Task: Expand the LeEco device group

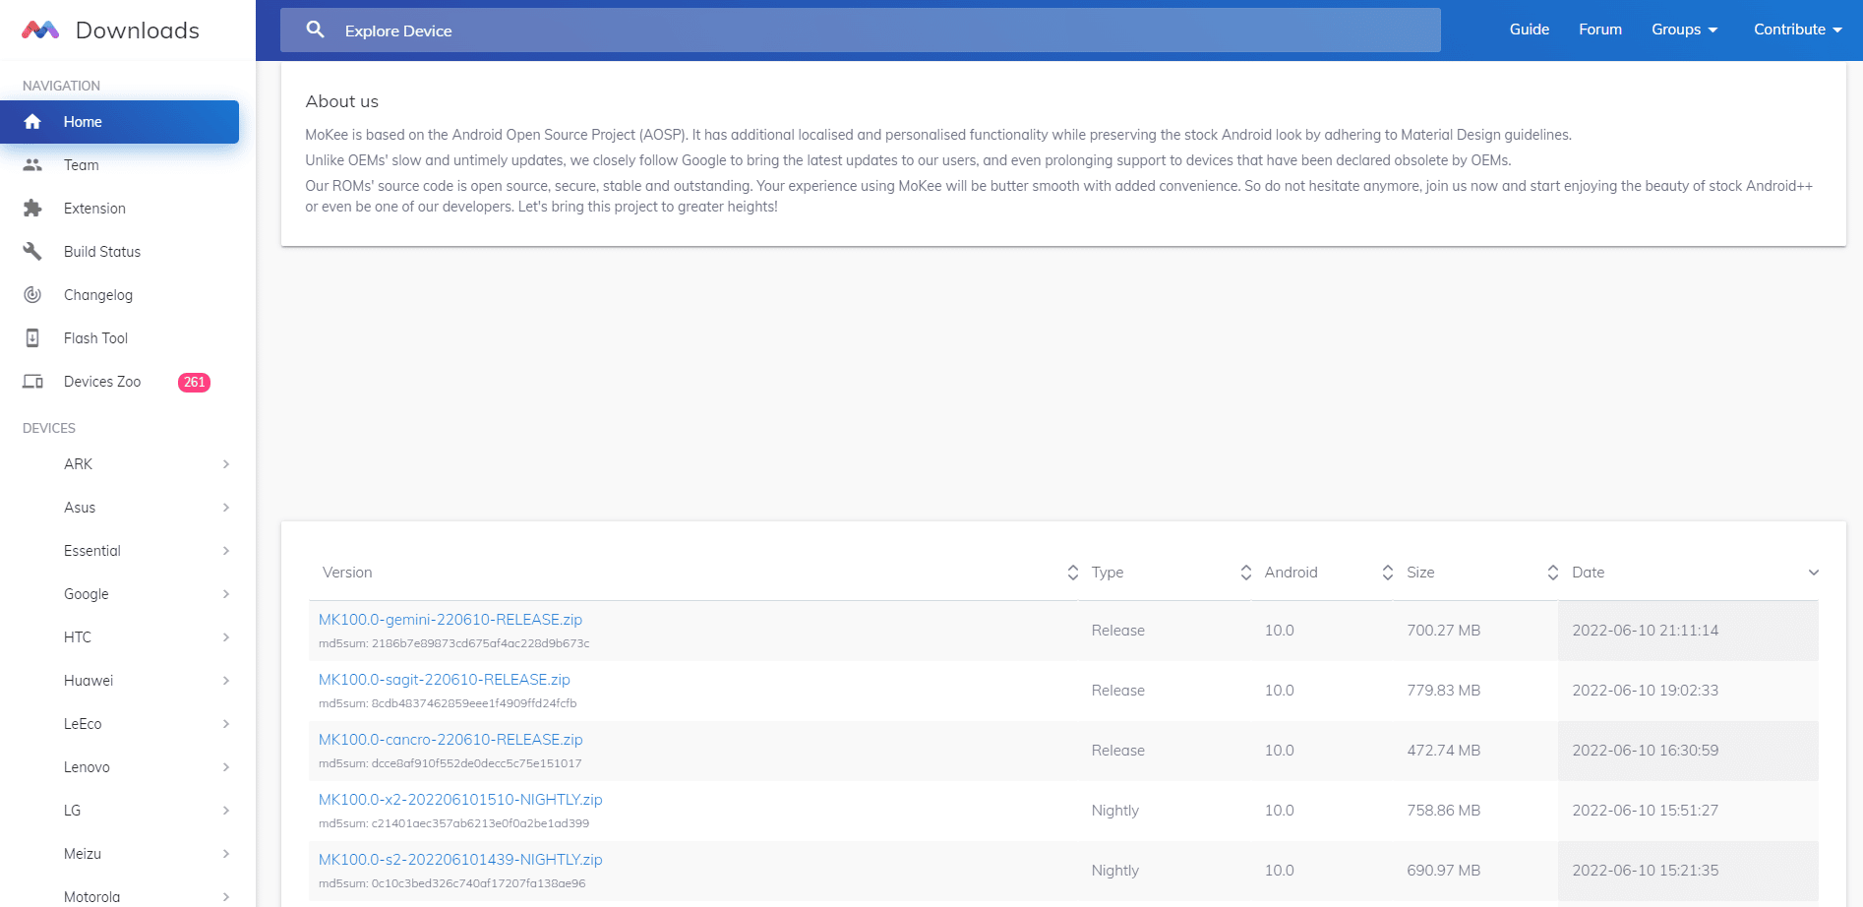Action: coord(226,724)
